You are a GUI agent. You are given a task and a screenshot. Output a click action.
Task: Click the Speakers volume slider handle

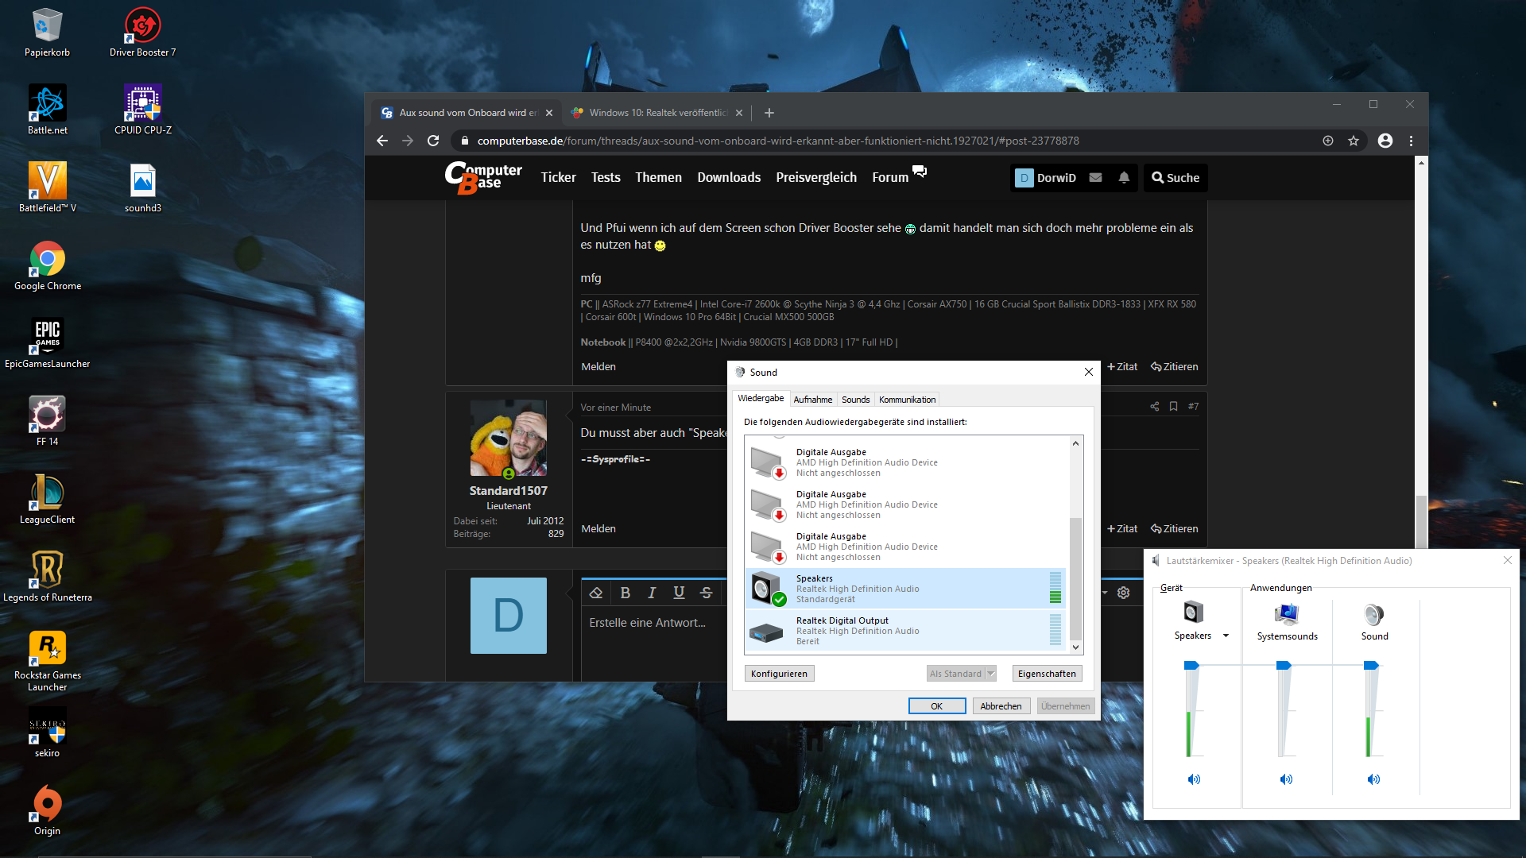[1191, 666]
